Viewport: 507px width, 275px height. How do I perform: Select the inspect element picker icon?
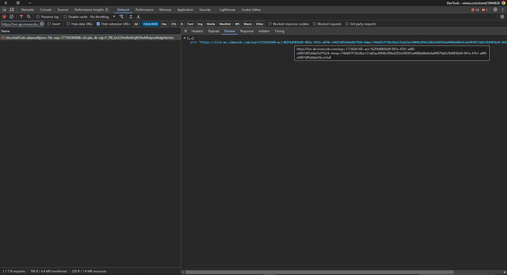(x=4, y=10)
